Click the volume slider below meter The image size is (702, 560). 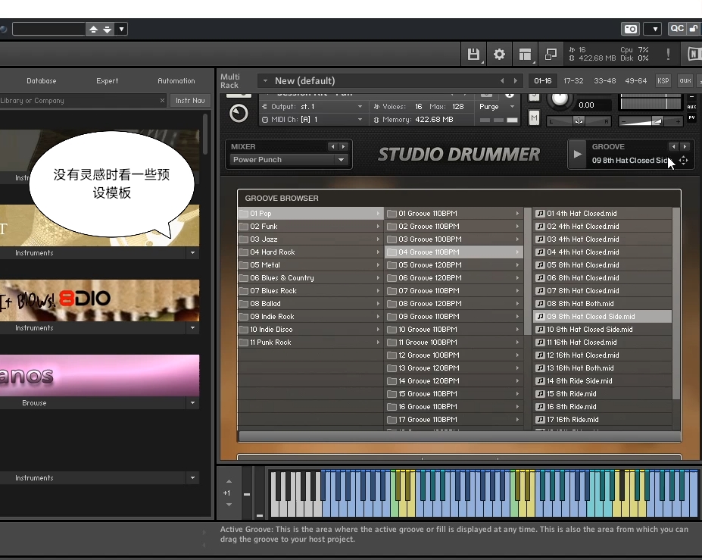650,121
